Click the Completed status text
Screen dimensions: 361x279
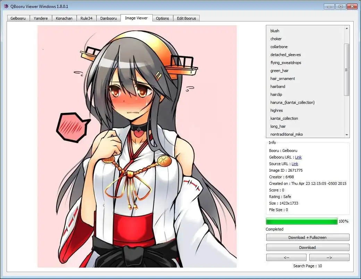click(275, 229)
